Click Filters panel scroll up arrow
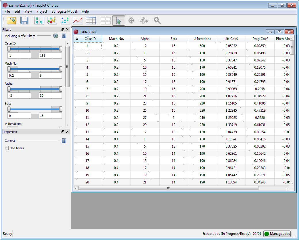 [68, 43]
